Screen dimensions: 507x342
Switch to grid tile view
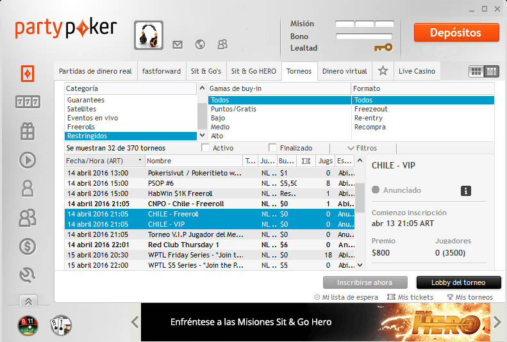click(x=476, y=71)
